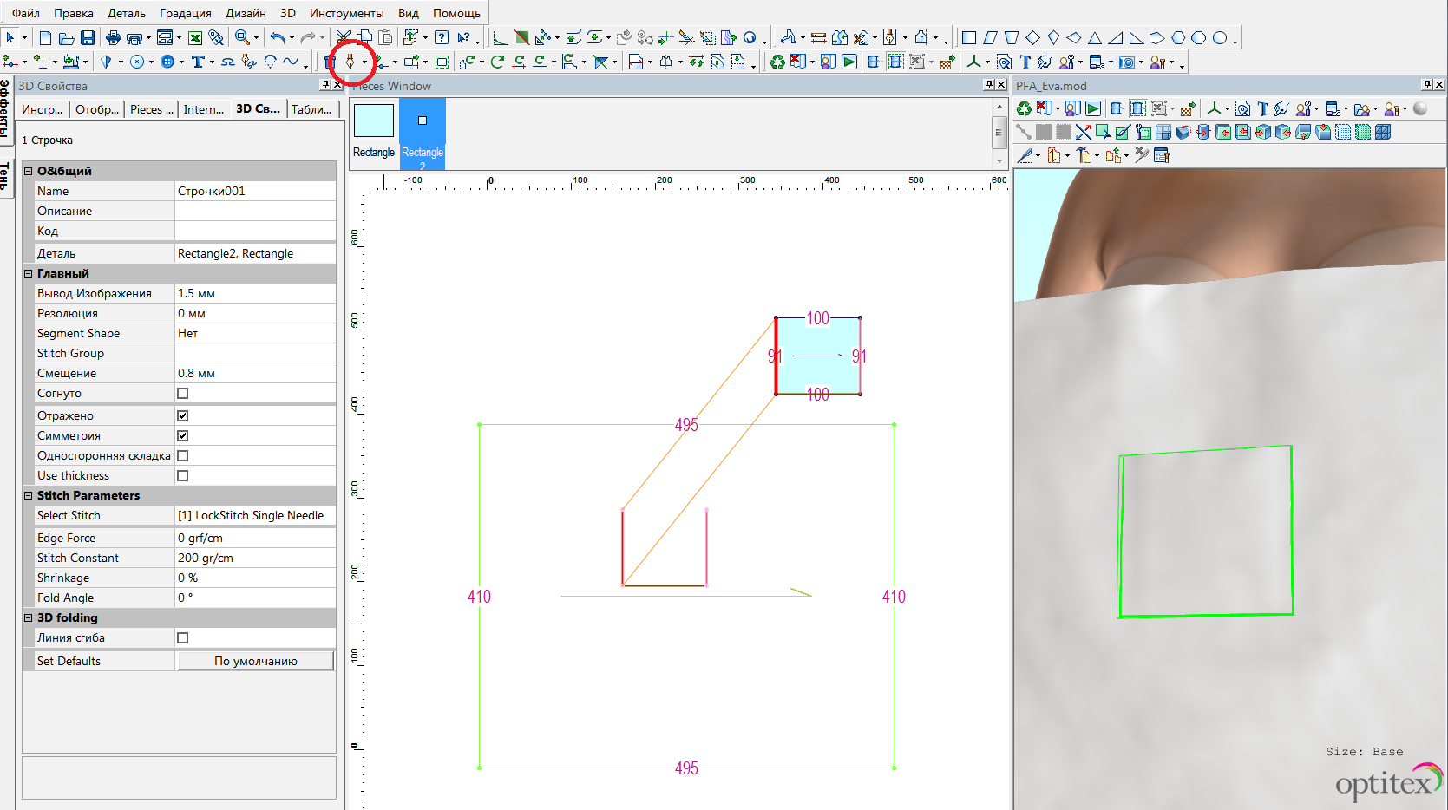The image size is (1448, 810).
Task: Click the Cut scissors icon
Action: 344,37
